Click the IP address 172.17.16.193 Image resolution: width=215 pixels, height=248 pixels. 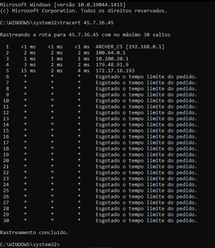(115, 71)
